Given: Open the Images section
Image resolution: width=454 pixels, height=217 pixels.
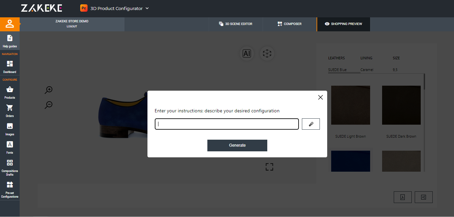Looking at the screenshot, I should (10, 129).
